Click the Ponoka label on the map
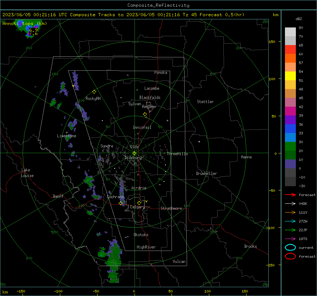 coord(161,73)
